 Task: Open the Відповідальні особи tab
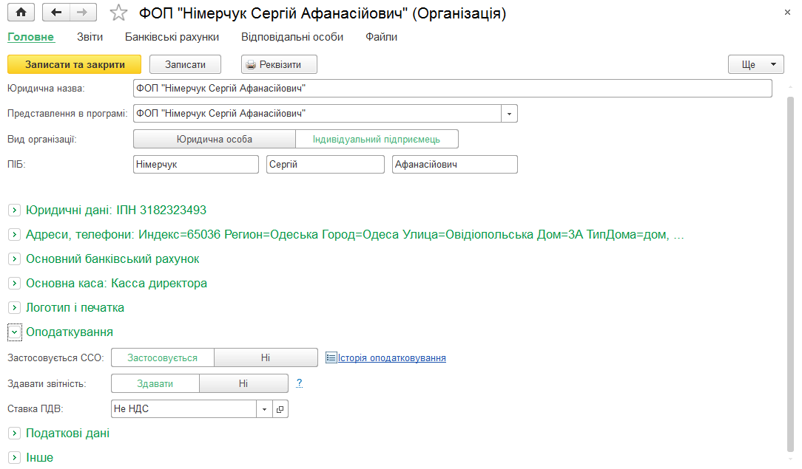click(292, 37)
